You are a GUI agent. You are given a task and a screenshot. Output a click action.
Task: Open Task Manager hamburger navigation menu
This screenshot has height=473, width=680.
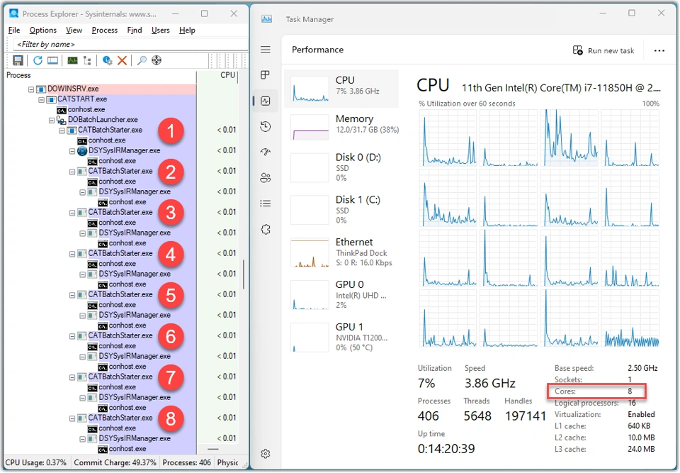266,50
